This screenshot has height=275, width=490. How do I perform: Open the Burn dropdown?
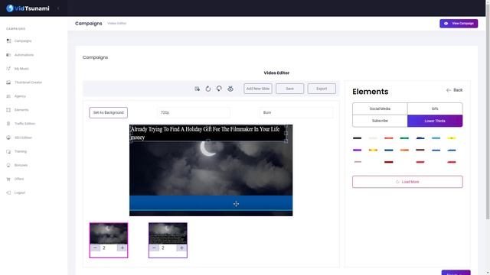[x=296, y=112]
